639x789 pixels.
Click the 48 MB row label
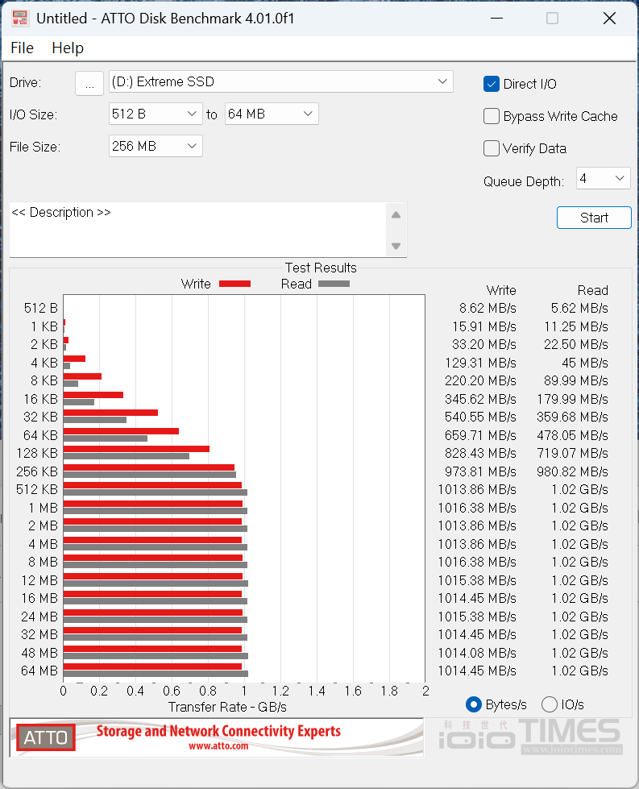pos(39,653)
